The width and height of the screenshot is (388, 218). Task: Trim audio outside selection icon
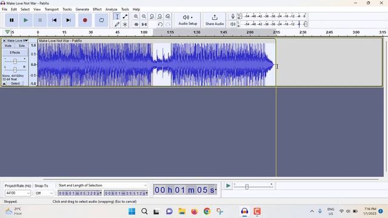[136, 24]
